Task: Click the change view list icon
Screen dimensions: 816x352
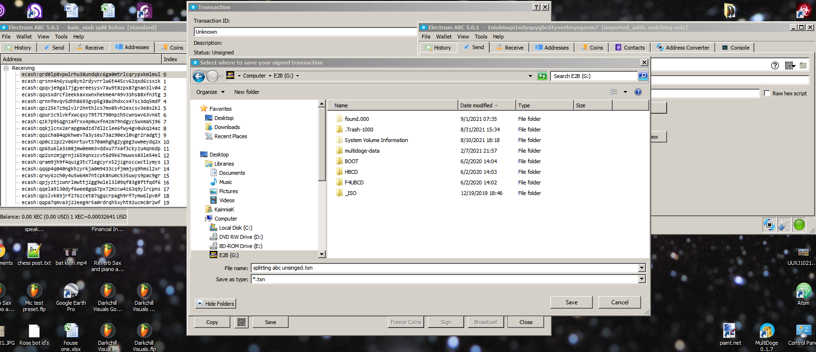Action: (613, 92)
